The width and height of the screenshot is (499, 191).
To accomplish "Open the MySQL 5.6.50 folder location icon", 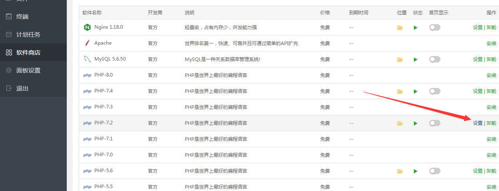I will point(400,59).
